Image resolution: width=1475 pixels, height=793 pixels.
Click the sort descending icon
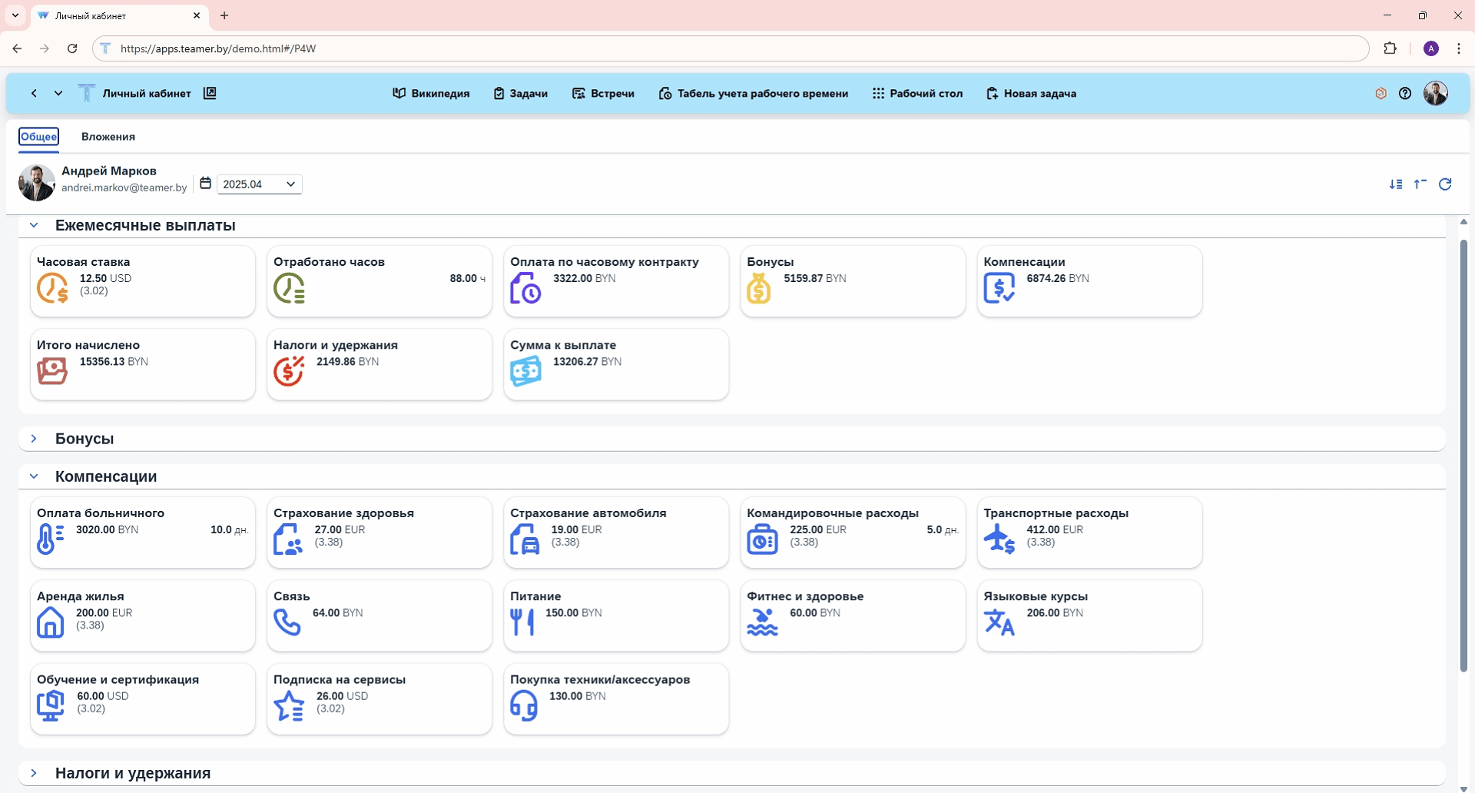(x=1396, y=184)
